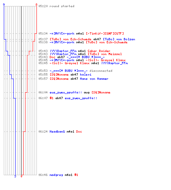Click blue eus_zweu_gsuffa!! at 06:07
Viewport: 171px width, 190px height.
coord(81,98)
